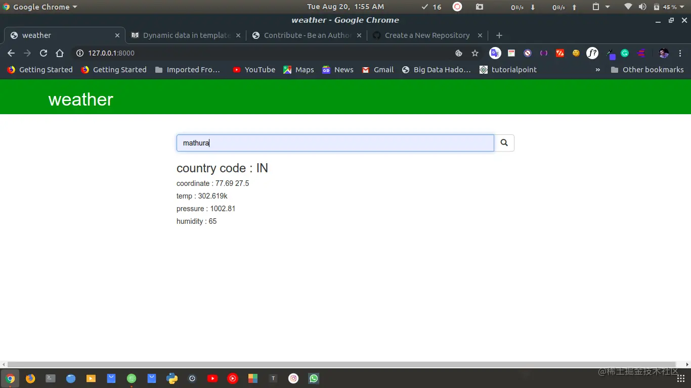
Task: Open the Wi-Fi network indicator
Action: 628,7
